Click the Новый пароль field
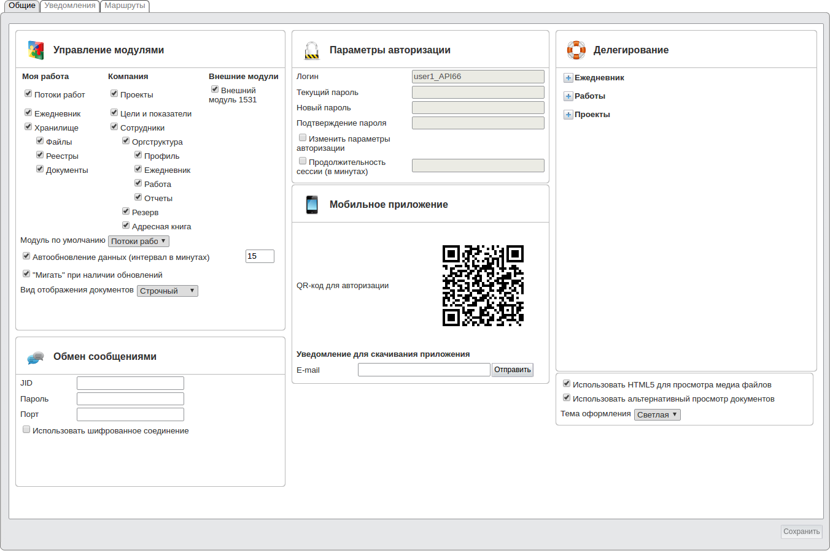This screenshot has width=830, height=553. point(478,107)
